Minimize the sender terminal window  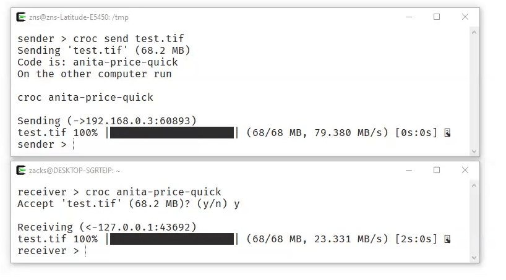[x=409, y=17]
